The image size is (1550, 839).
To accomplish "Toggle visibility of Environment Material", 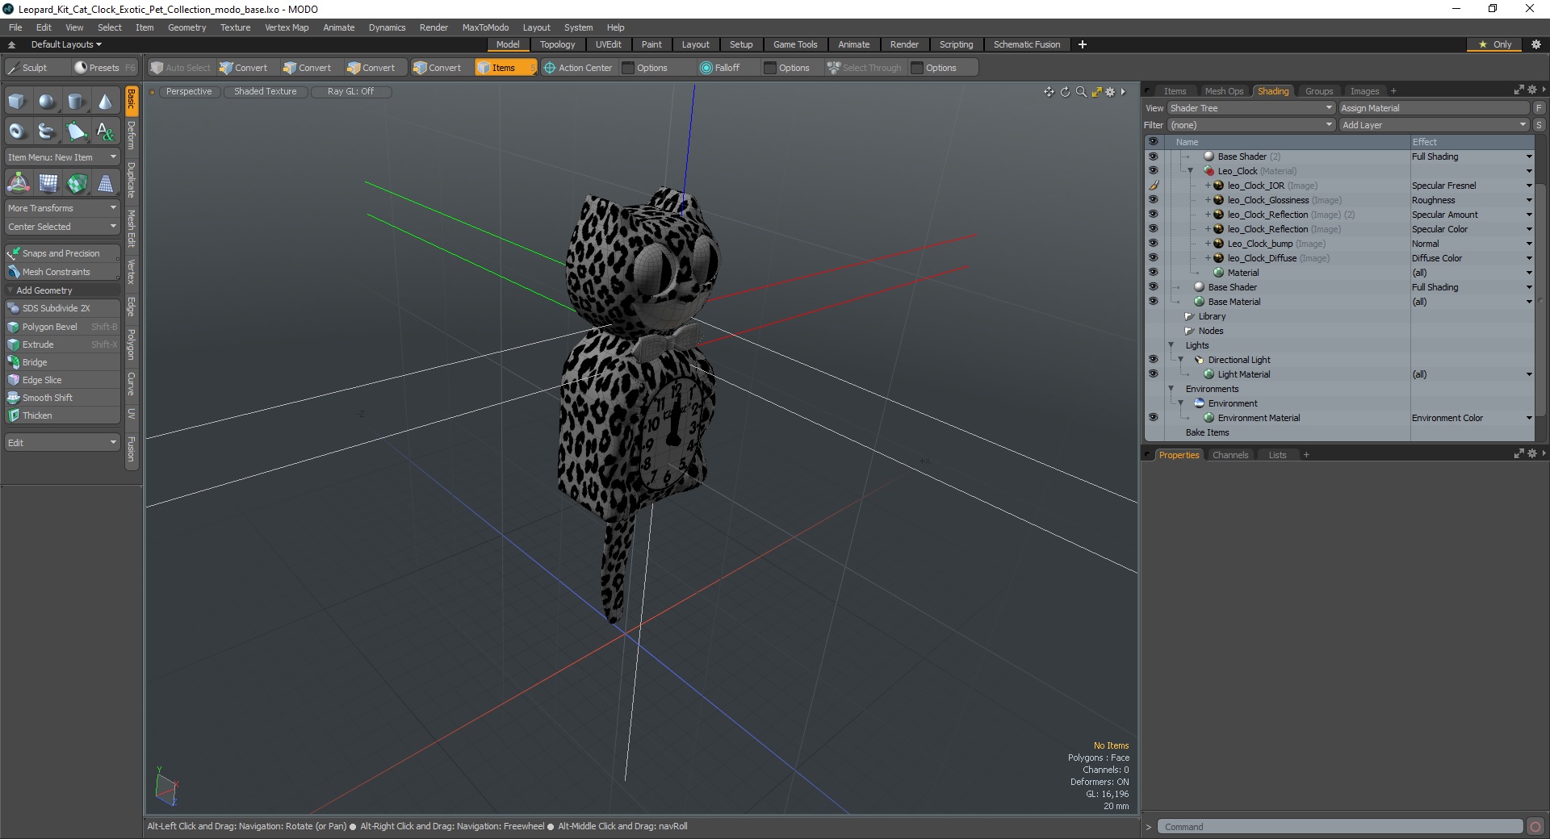I will pyautogui.click(x=1153, y=418).
